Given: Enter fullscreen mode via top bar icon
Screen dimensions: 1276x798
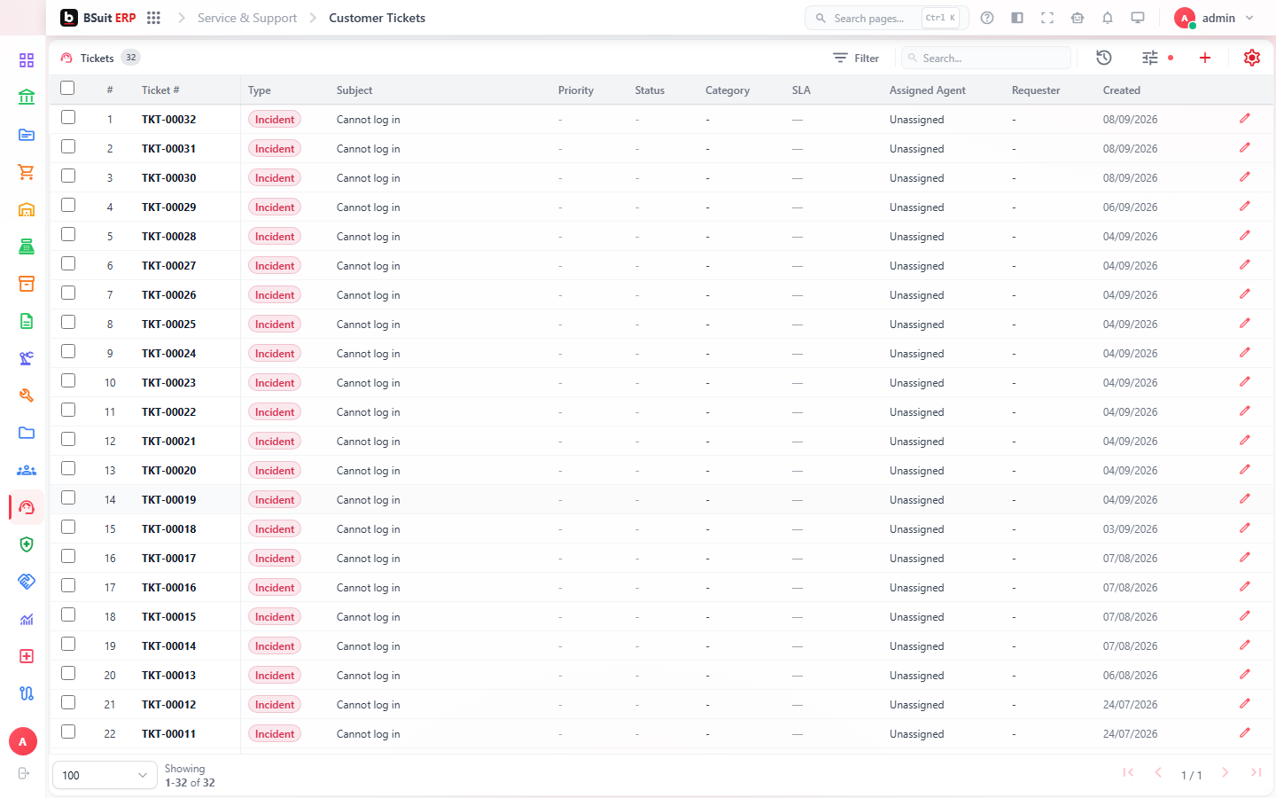Looking at the screenshot, I should 1047,18.
